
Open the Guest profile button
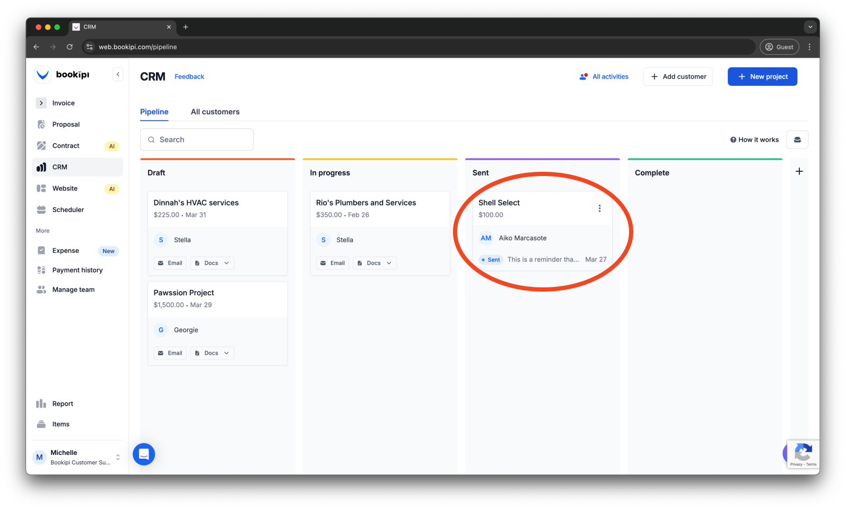pos(780,47)
